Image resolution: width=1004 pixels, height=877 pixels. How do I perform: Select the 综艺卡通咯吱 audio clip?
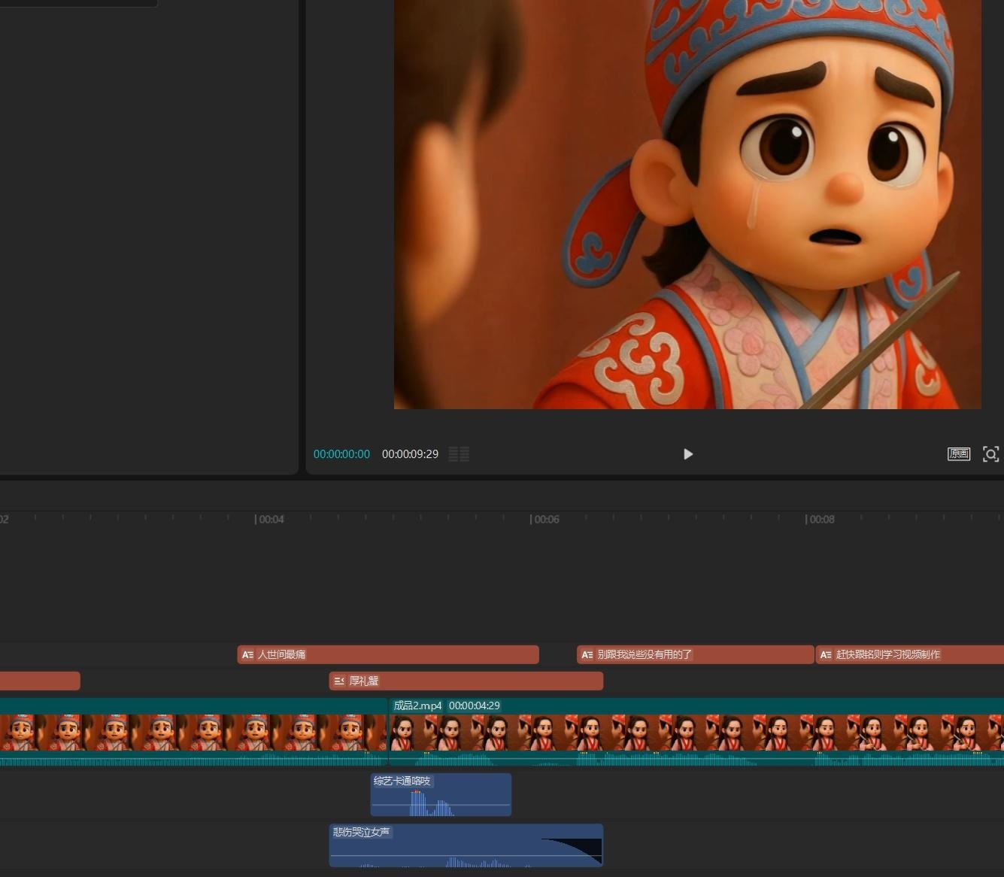[x=441, y=794]
